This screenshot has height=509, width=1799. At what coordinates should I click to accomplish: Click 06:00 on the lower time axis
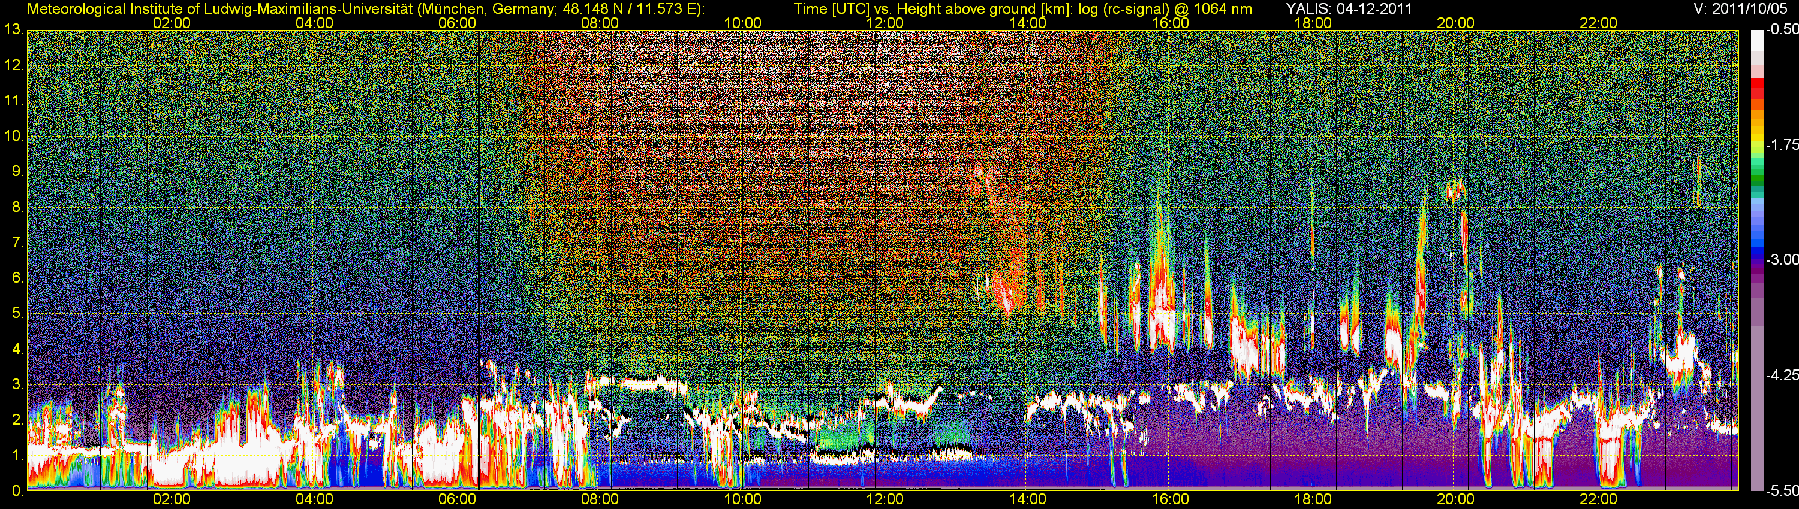pyautogui.click(x=458, y=500)
